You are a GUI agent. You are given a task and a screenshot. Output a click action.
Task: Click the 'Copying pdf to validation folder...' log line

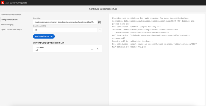(132, 41)
